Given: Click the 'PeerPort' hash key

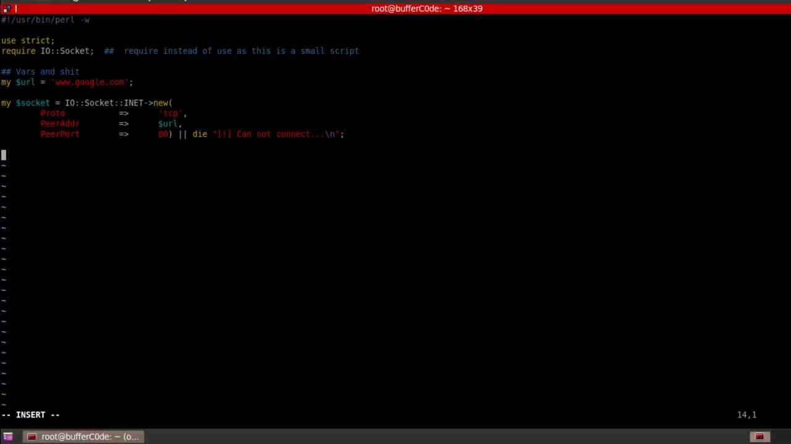Looking at the screenshot, I should pos(60,134).
